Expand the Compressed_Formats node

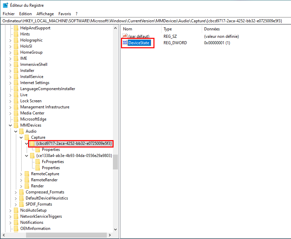pos(16,192)
